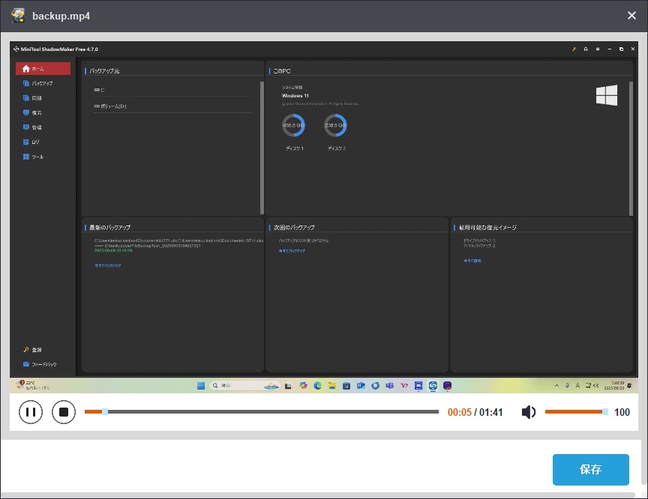
Task: Pause the backup.mp4 video playback
Action: 31,411
